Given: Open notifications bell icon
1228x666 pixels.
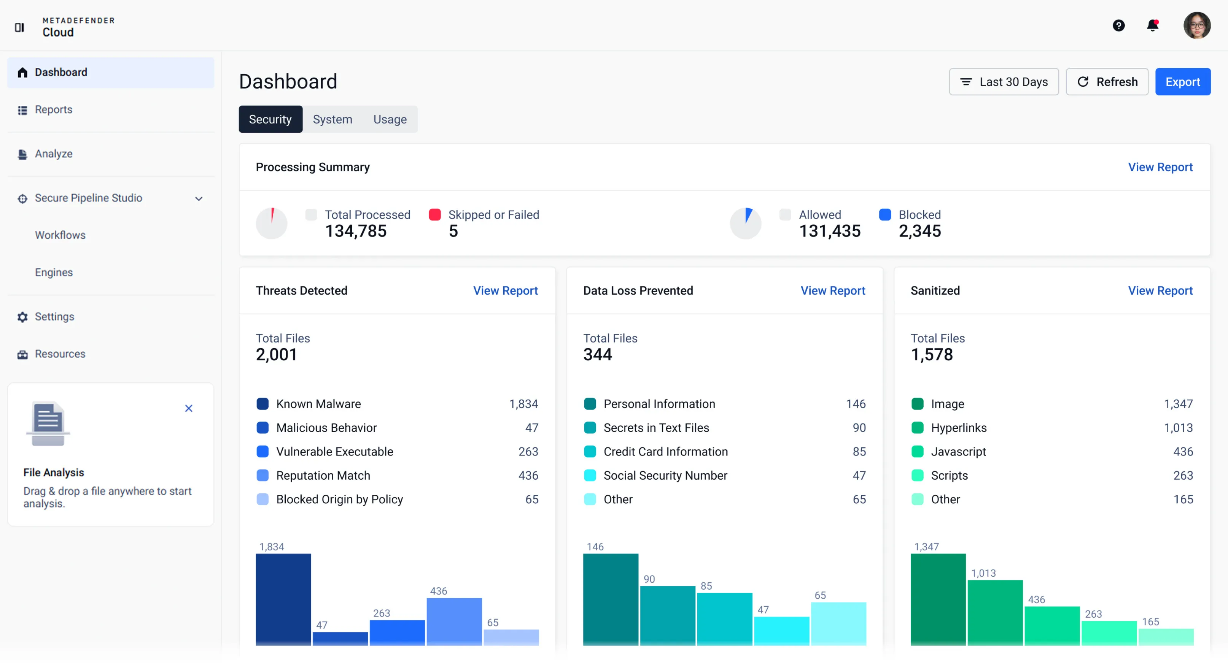Looking at the screenshot, I should click(1152, 25).
